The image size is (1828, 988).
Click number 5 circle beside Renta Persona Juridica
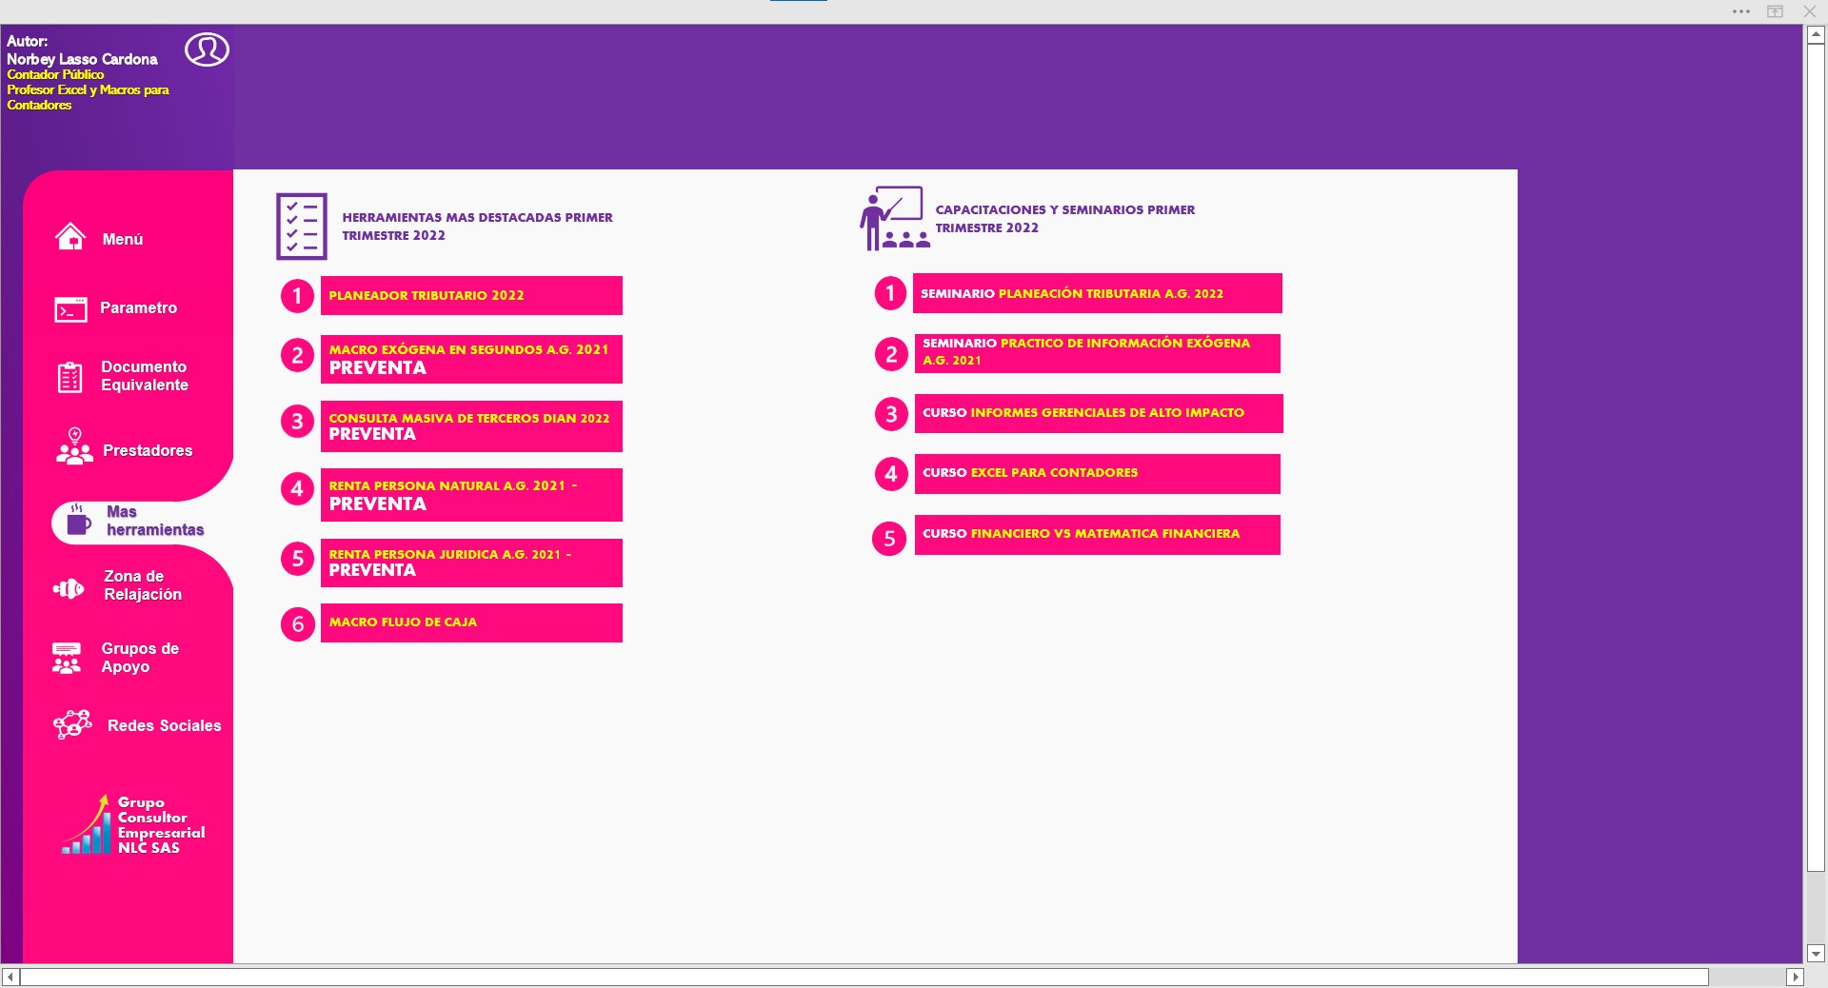coord(297,558)
